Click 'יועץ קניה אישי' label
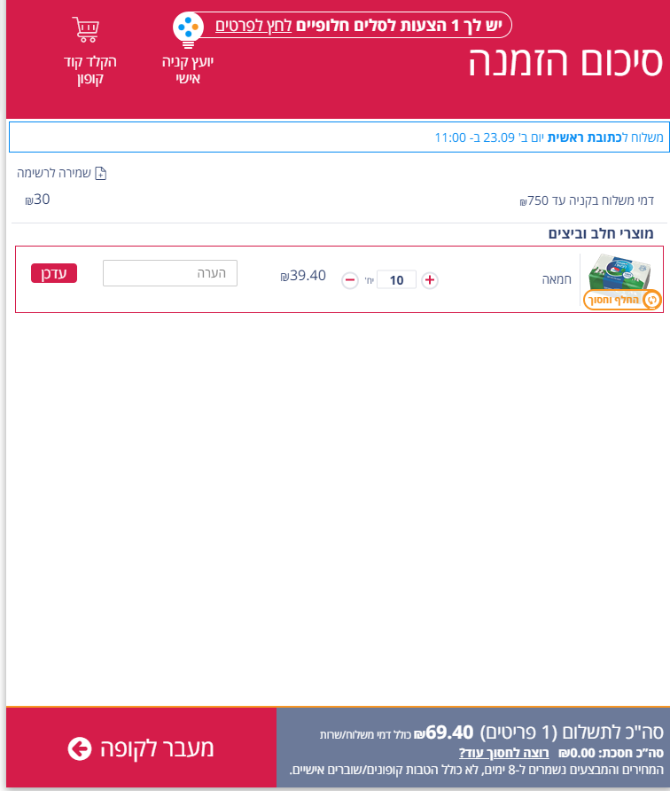The image size is (670, 791). coord(188,70)
